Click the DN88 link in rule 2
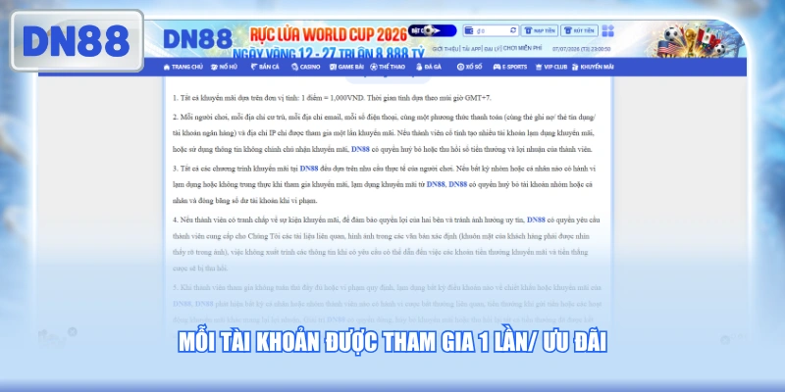This screenshot has height=392, width=785. point(360,149)
